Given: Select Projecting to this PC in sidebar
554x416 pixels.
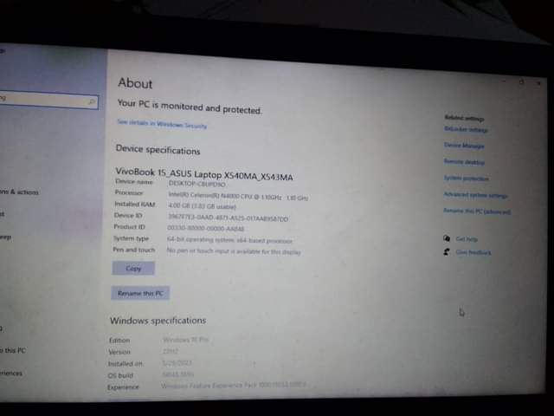Looking at the screenshot, I should 13,350.
